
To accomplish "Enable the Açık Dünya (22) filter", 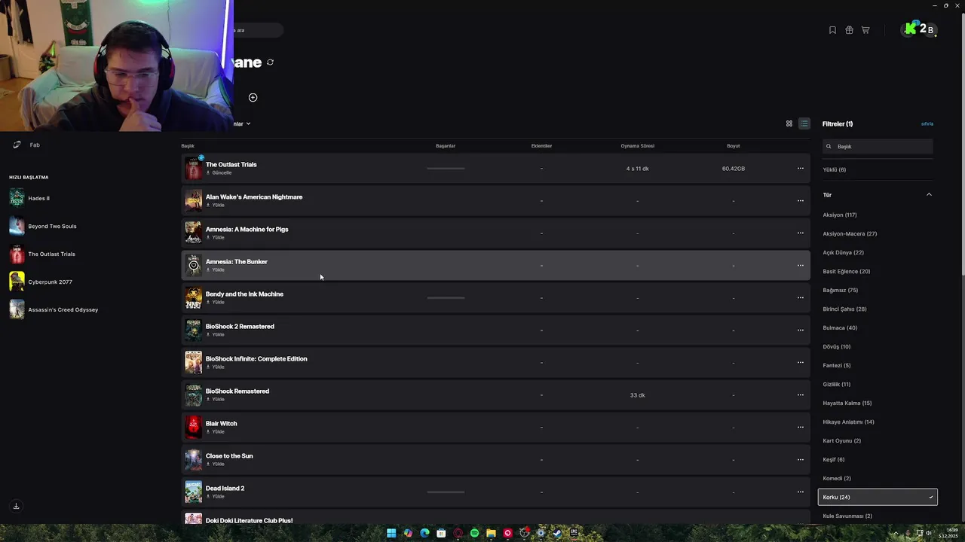I will [844, 252].
